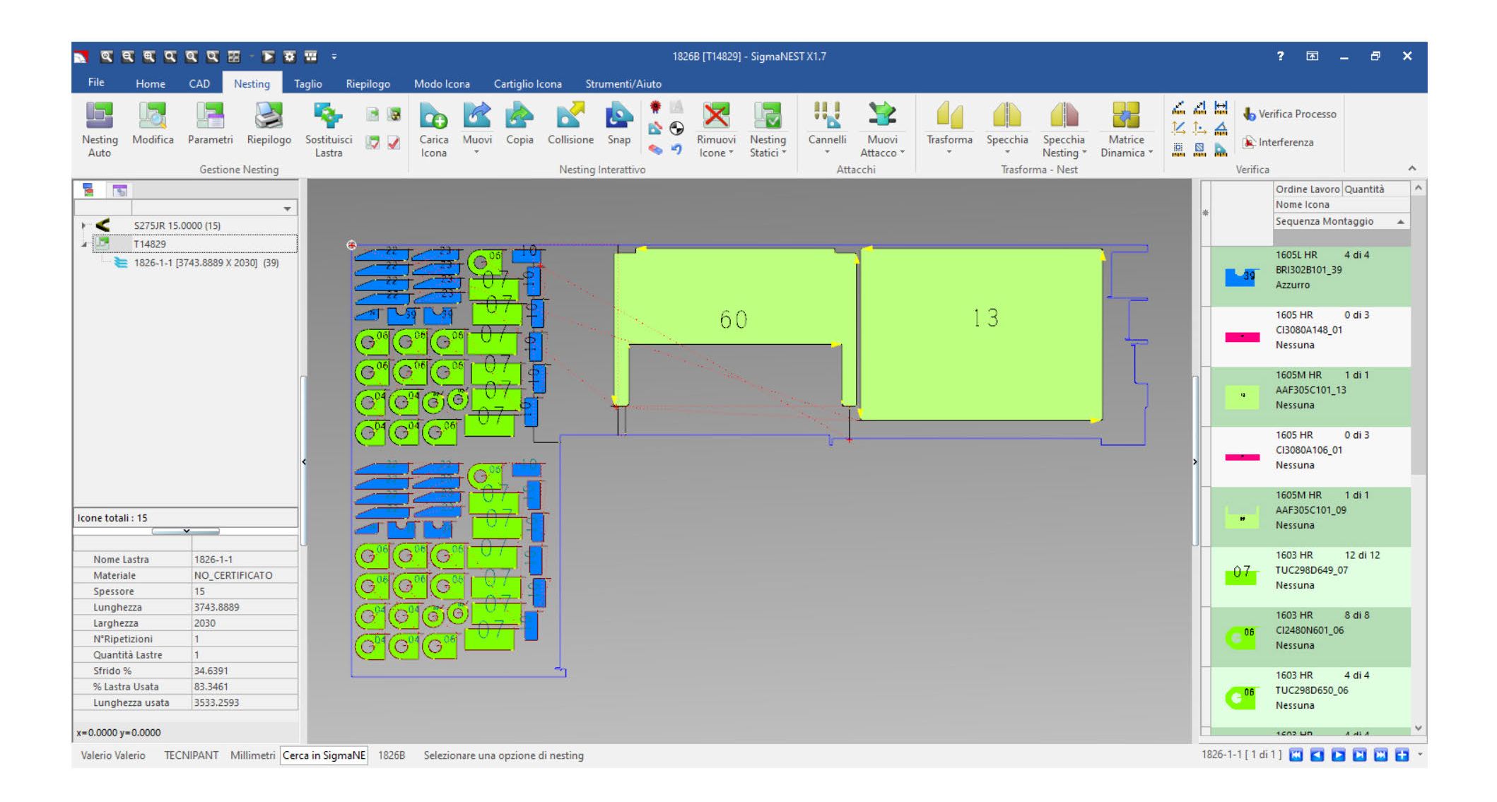Open Nesting Statici dropdown
The image size is (1497, 802).
coord(784,153)
